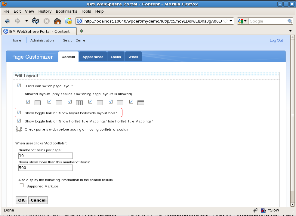The image size is (296, 216).
Task: Click the Cancel button
Action: click(38, 200)
